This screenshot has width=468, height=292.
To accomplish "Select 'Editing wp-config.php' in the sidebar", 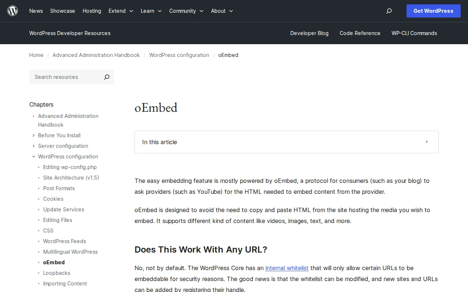I will [70, 167].
